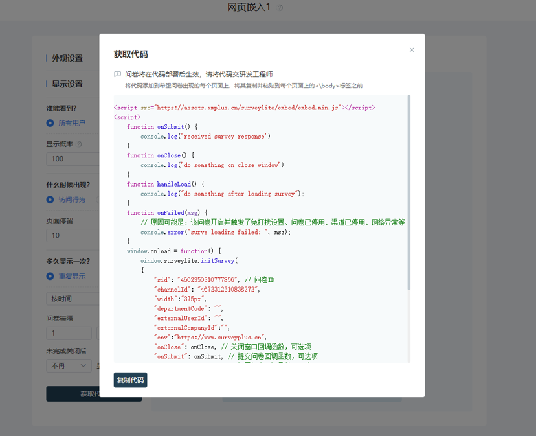Click the 复制代码 button
This screenshot has width=536, height=436.
(130, 380)
